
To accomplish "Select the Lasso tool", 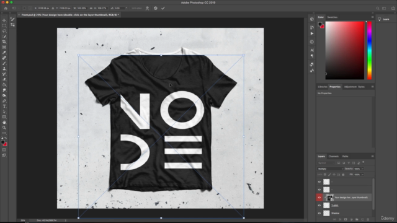I will [x=4, y=31].
